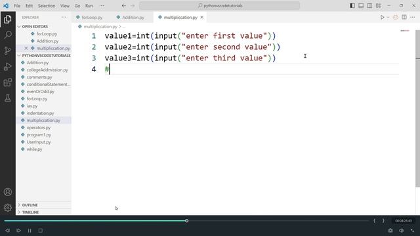This screenshot has height=236, width=420.
Task: Open the Selection menu
Action: click(47, 6)
